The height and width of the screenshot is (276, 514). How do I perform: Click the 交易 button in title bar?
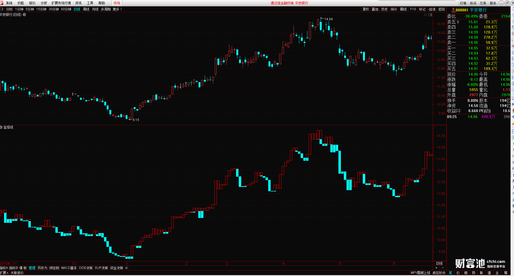coord(483,3)
